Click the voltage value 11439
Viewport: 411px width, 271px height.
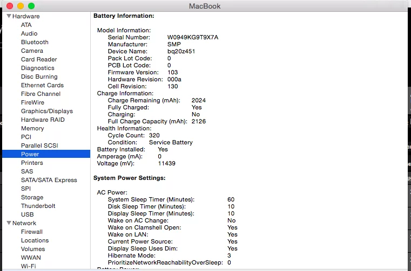pyautogui.click(x=167, y=163)
